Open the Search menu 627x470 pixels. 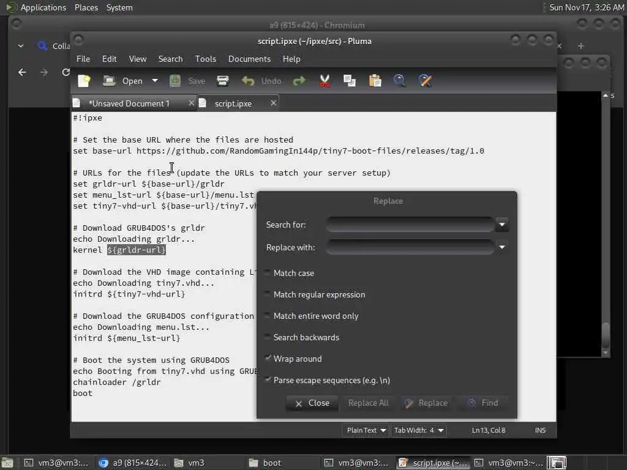tap(170, 59)
